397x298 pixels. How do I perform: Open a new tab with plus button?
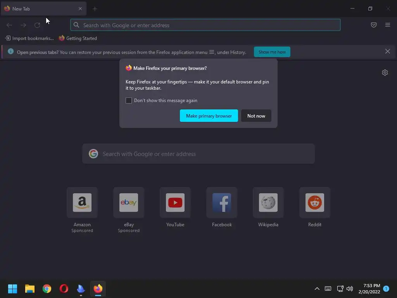pyautogui.click(x=95, y=9)
